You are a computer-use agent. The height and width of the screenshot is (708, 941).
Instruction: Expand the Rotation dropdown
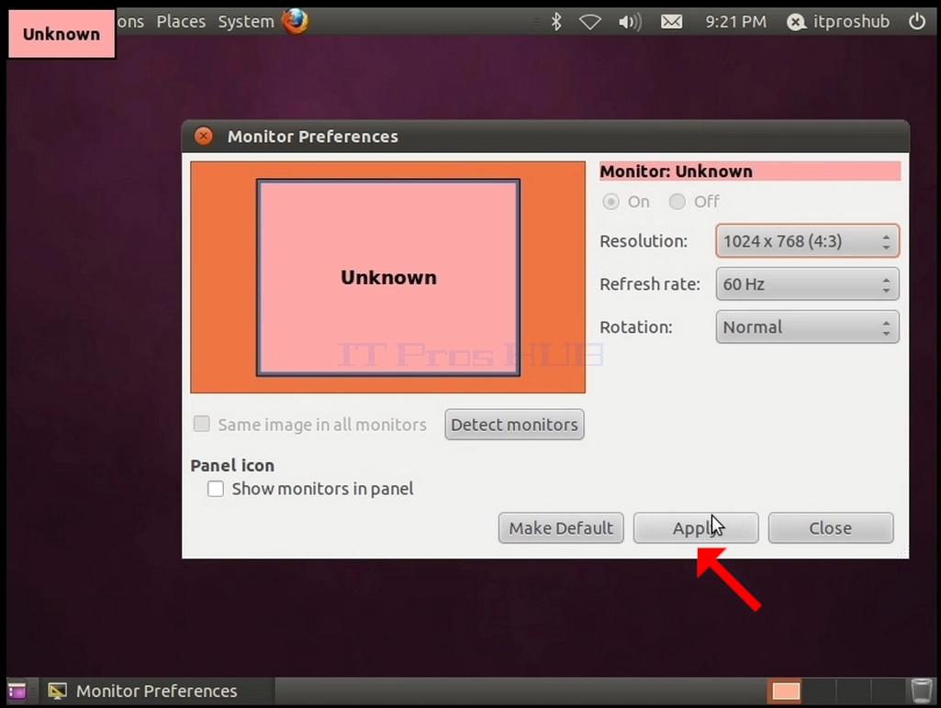807,326
